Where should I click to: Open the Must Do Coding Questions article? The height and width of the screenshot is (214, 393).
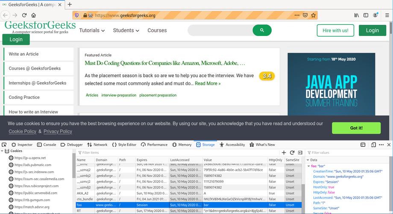tap(165, 63)
